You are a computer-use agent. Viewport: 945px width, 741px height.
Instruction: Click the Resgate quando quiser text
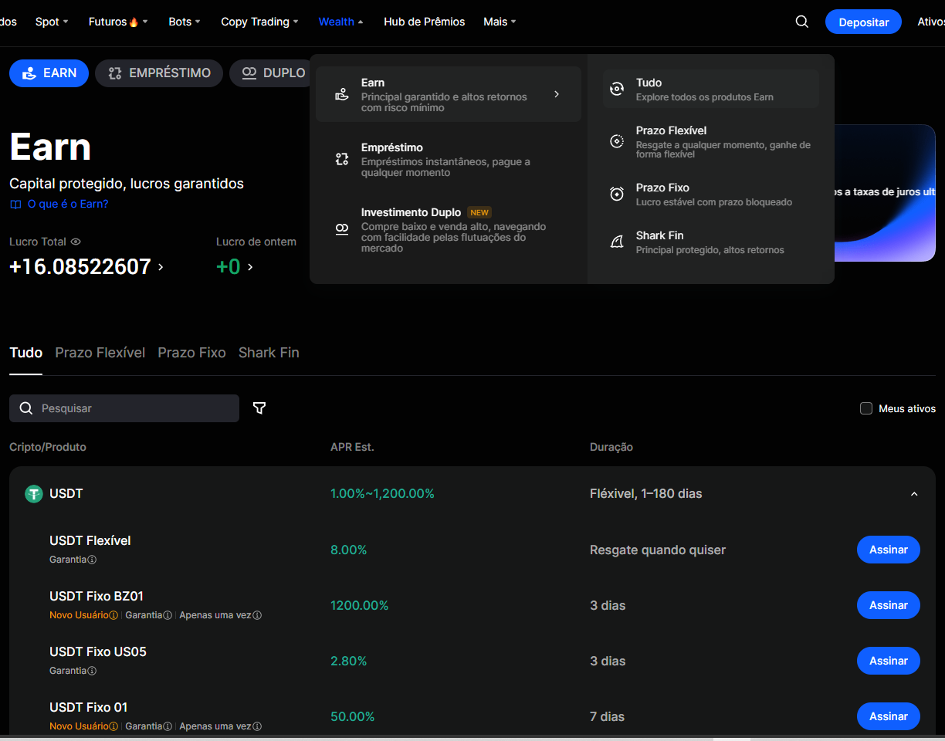(658, 550)
